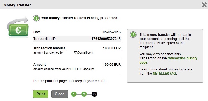This screenshot has width=208, height=101.
Task: Click the green exclamation icon beside processing message
Action: click(36, 18)
